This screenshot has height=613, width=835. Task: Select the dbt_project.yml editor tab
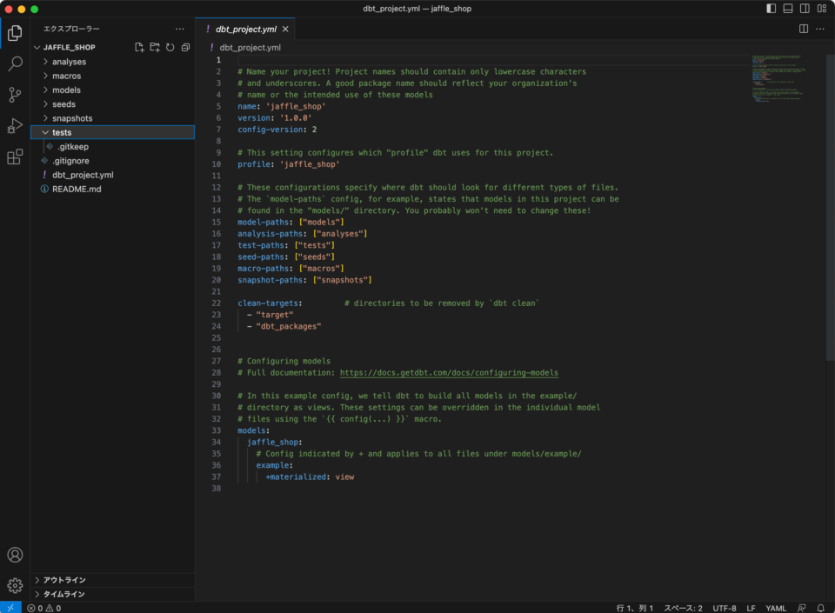[245, 29]
